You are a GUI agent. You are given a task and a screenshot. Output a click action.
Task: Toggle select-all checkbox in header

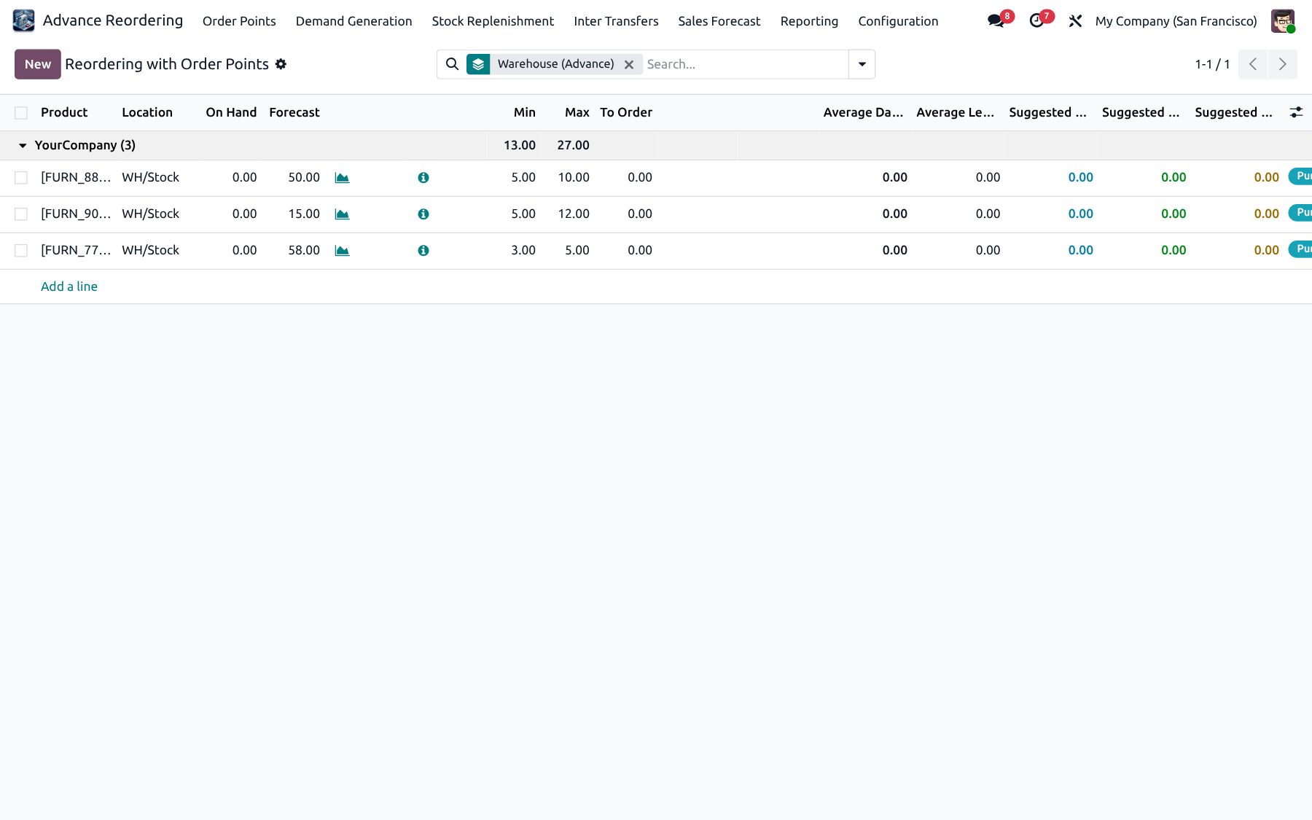coord(21,113)
